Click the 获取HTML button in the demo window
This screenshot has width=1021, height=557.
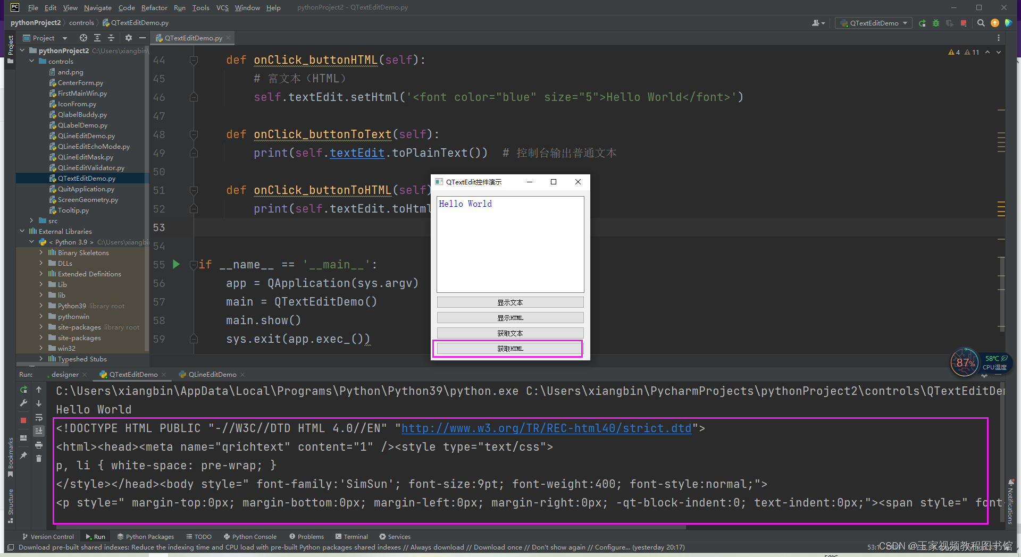click(x=510, y=349)
